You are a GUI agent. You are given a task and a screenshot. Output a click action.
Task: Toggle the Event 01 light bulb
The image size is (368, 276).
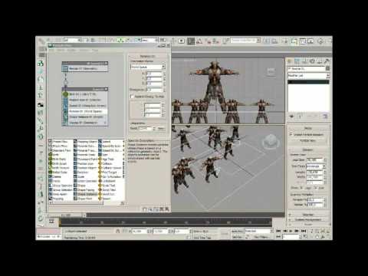(x=106, y=89)
